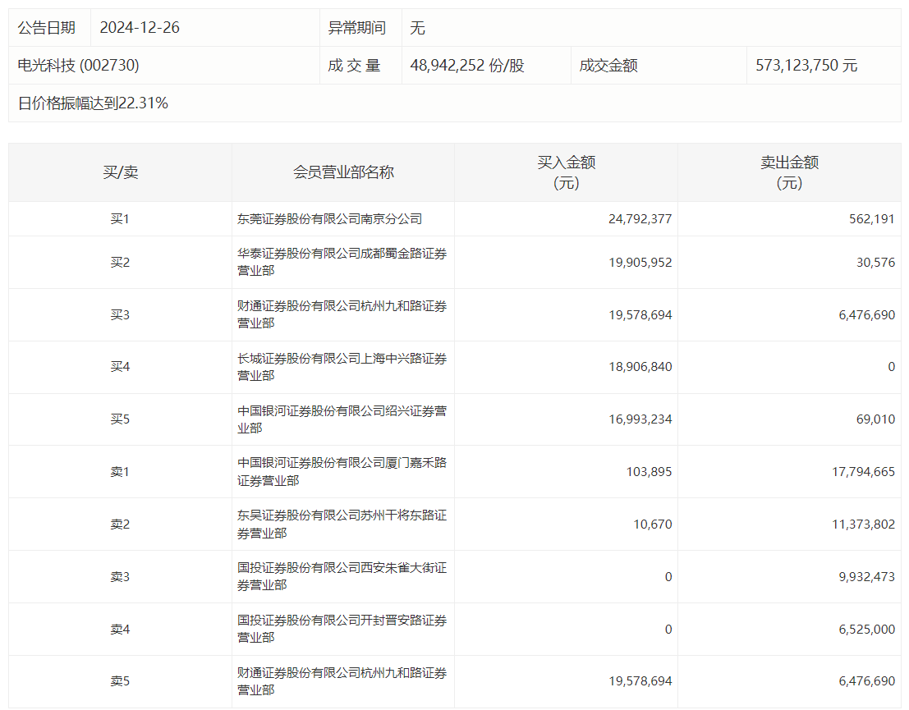This screenshot has width=909, height=710.
Task: Click 国投证券开封晋安路证券营业部 name
Action: (x=342, y=629)
